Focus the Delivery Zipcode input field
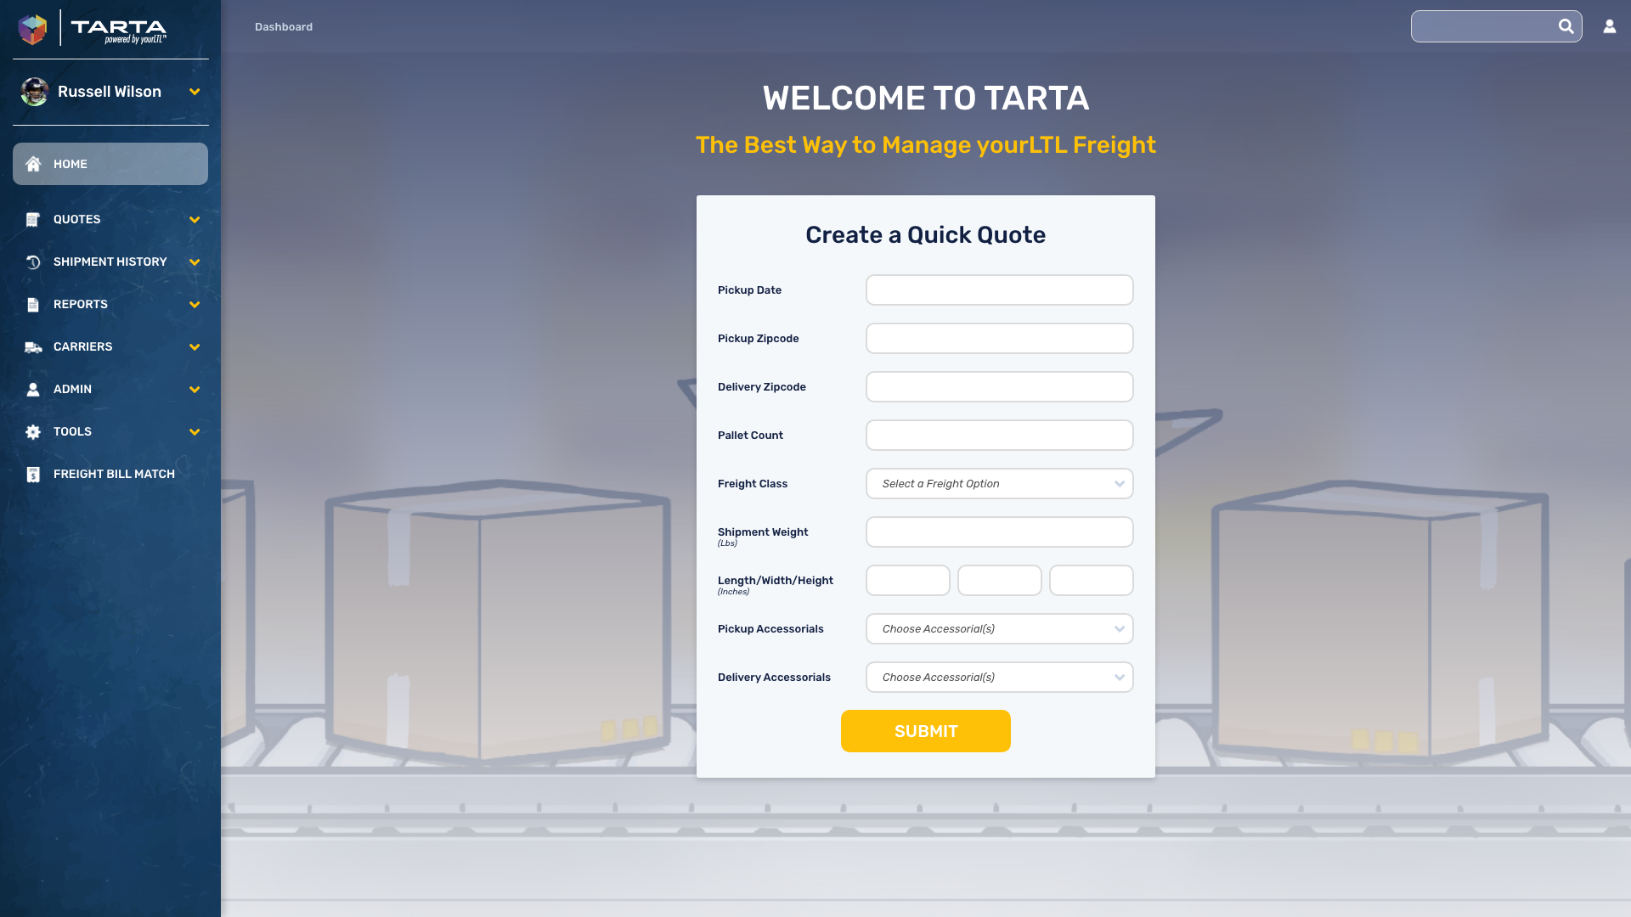The height and width of the screenshot is (917, 1631). 999,387
